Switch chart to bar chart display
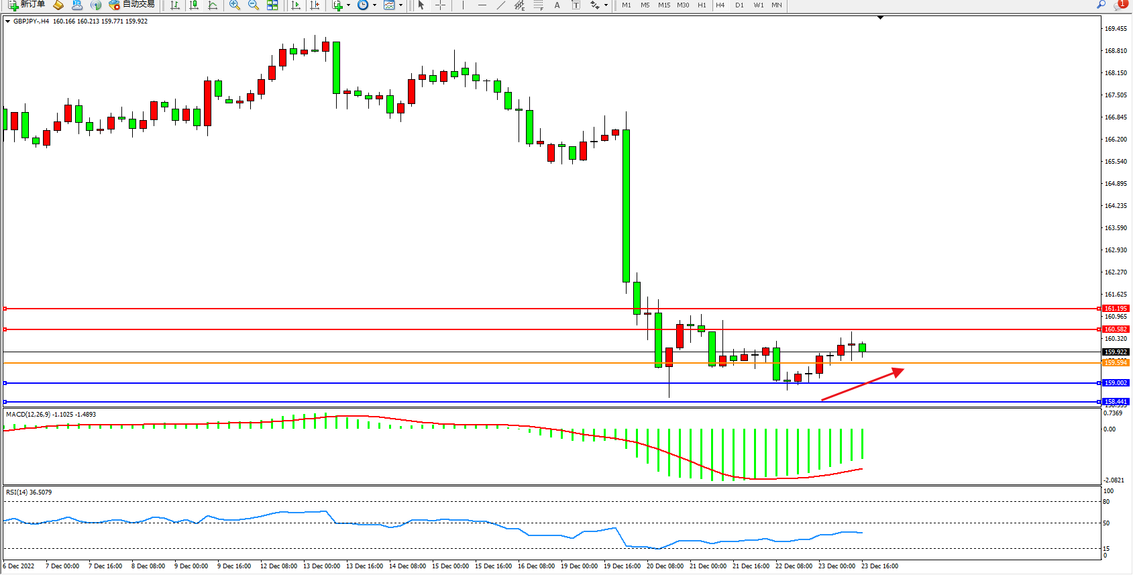1133x575 pixels. point(175,5)
